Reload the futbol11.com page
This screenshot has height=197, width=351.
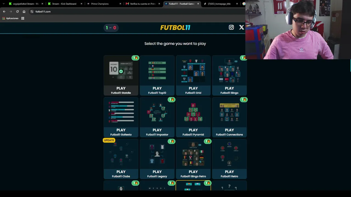point(17,11)
